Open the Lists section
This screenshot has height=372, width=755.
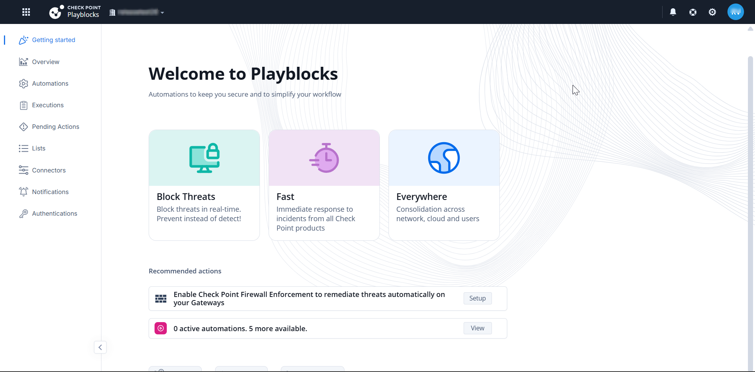39,148
